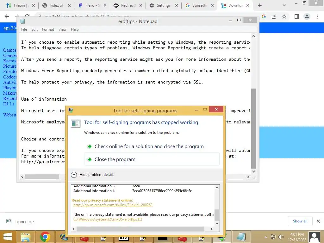Click Notepad's horizontal scroll right arrow
This screenshot has width=324, height=243.
[x=248, y=177]
